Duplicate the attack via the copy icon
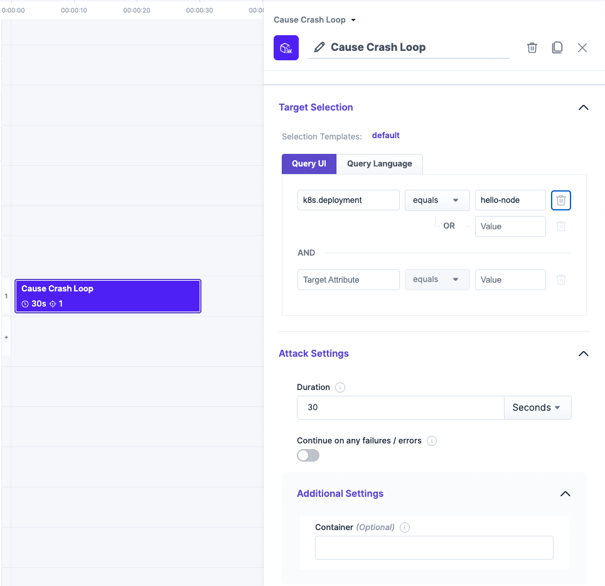This screenshot has height=586, width=605. coord(557,47)
